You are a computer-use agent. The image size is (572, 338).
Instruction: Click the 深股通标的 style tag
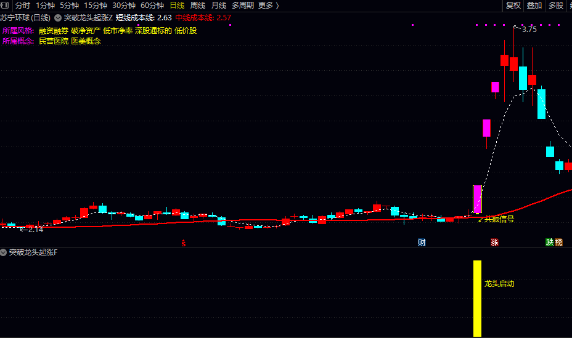[153, 31]
